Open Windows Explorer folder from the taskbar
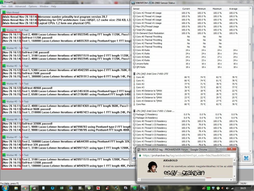This screenshot has height=191, width=254. tap(16, 188)
